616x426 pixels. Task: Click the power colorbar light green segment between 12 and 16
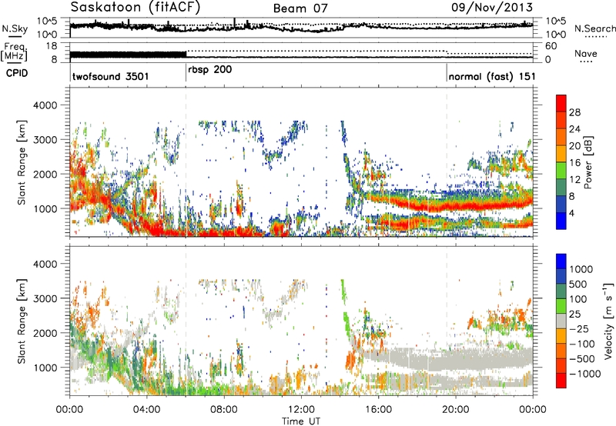pyautogui.click(x=561, y=171)
